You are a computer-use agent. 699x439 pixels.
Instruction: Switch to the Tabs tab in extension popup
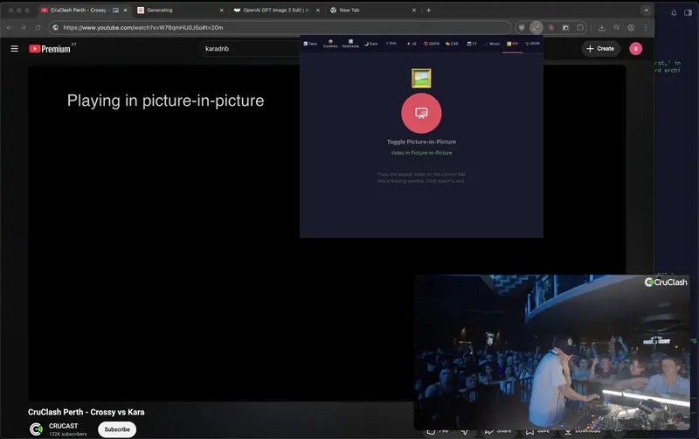(x=310, y=44)
